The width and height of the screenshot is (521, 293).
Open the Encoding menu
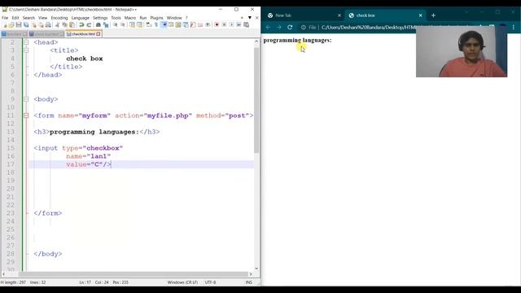click(59, 18)
